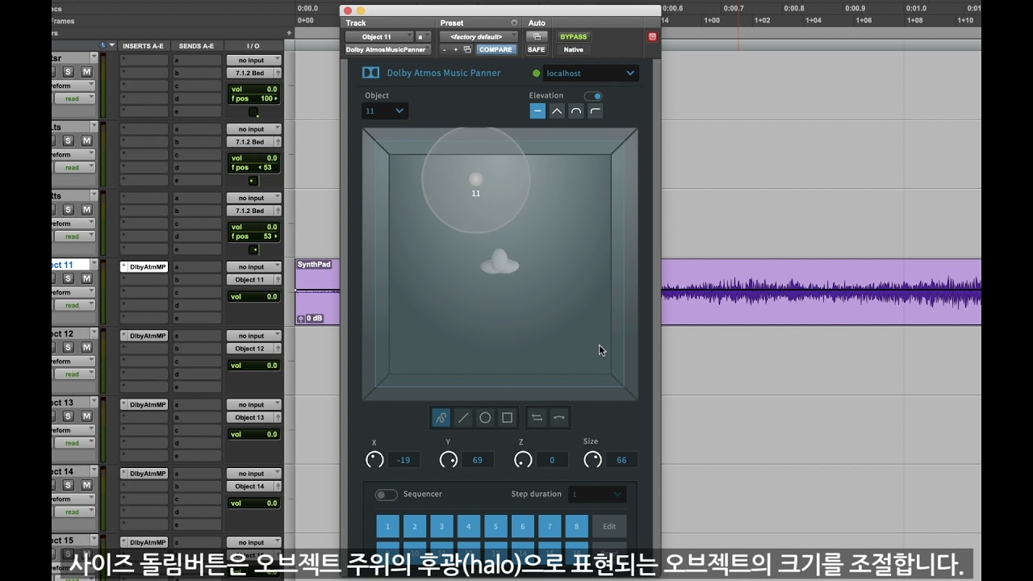This screenshot has width=1033, height=581.
Task: Select the square path tool
Action: (x=508, y=418)
